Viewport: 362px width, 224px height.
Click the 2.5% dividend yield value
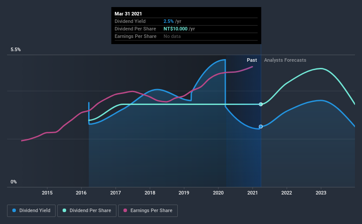(x=168, y=21)
